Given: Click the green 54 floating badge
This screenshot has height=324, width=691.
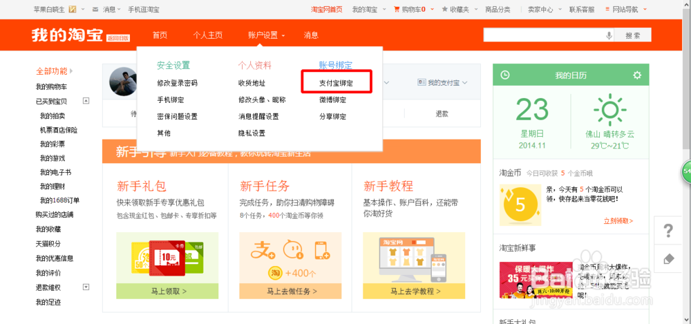Looking at the screenshot, I should pos(686,172).
